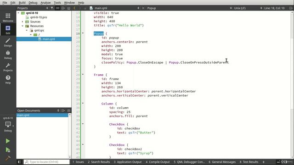Show the Application Output pane

128,162
